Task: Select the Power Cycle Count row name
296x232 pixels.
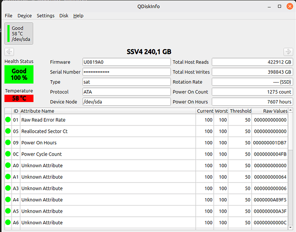Action: point(42,154)
